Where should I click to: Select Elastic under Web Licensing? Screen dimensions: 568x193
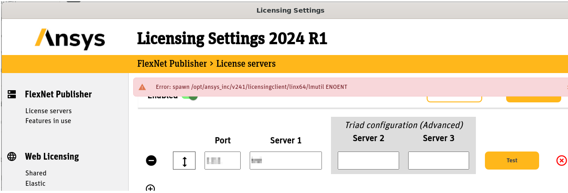pos(35,183)
